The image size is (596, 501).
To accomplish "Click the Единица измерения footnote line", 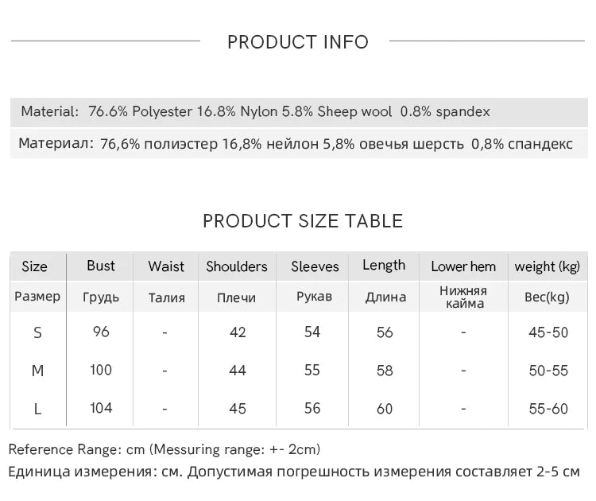I will [294, 472].
